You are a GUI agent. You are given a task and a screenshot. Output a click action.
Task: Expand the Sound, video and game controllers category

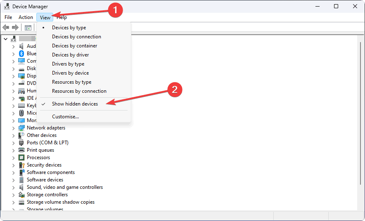point(14,188)
